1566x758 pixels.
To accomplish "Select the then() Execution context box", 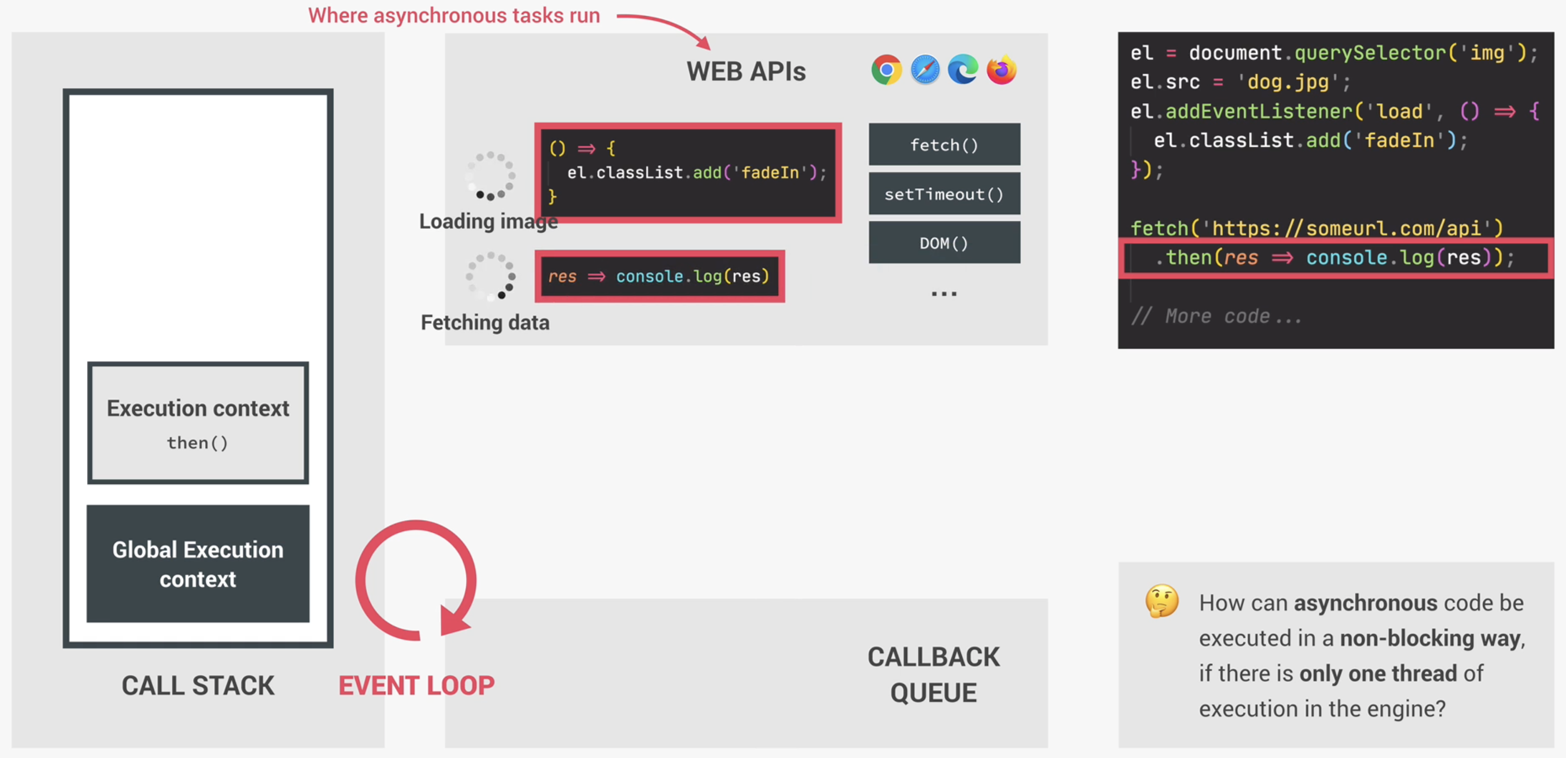I will click(198, 423).
